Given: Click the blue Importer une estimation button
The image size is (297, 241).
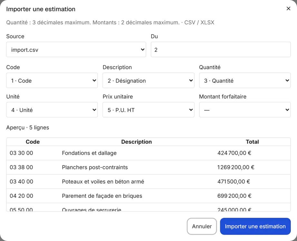Looking at the screenshot, I should (x=255, y=226).
